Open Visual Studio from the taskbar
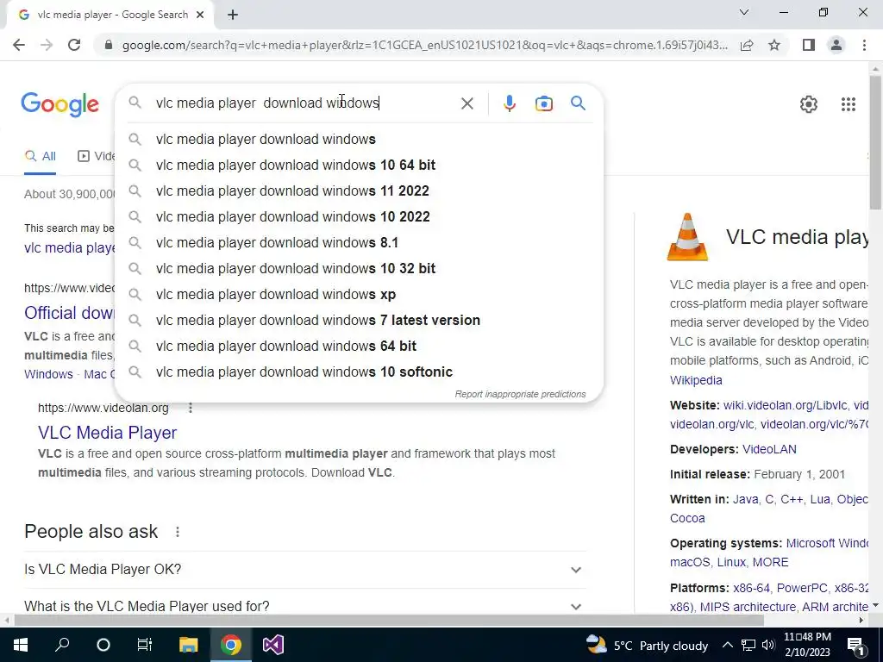The width and height of the screenshot is (883, 662). [x=273, y=645]
